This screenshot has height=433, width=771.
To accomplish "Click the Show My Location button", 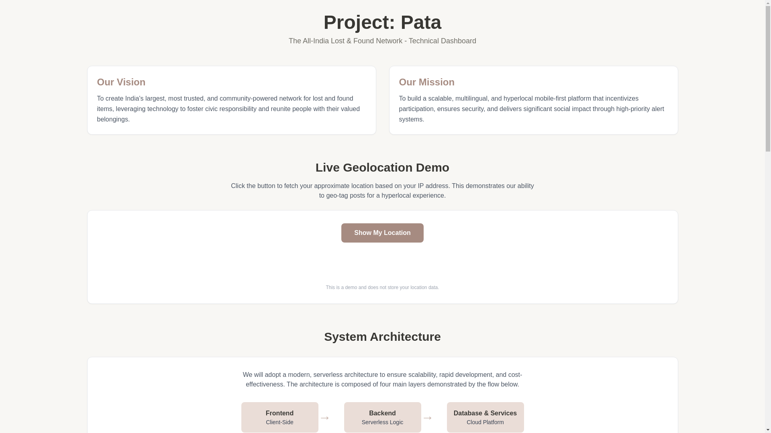I will tap(382, 233).
